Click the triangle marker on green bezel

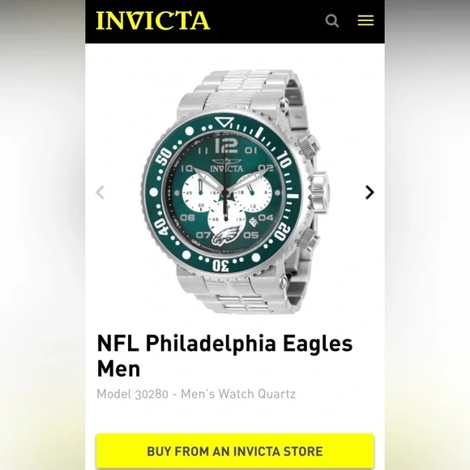[224, 122]
